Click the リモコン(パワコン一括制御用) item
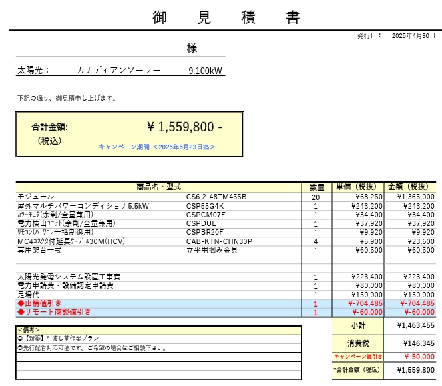The image size is (442, 386). [55, 232]
